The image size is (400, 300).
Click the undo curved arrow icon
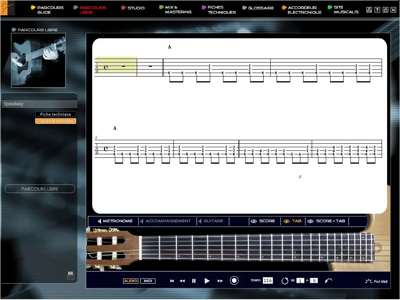(329, 280)
